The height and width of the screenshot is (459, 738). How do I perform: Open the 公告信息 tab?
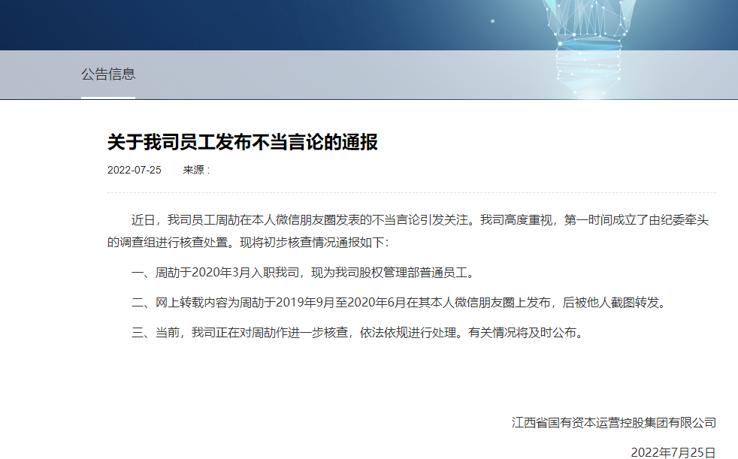point(108,74)
